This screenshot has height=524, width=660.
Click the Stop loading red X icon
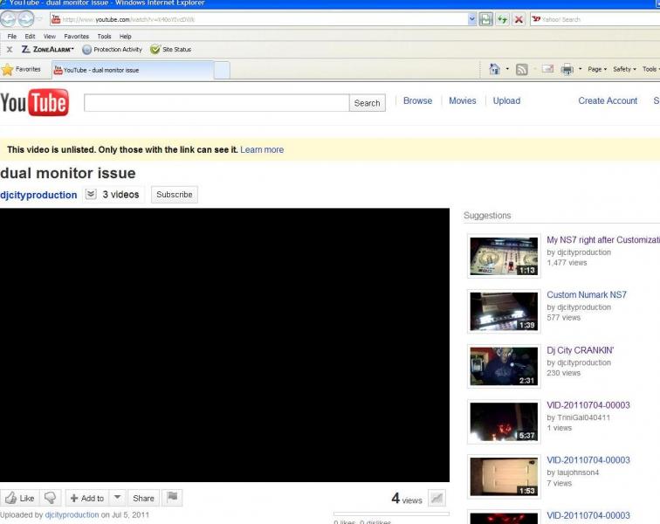(x=519, y=19)
